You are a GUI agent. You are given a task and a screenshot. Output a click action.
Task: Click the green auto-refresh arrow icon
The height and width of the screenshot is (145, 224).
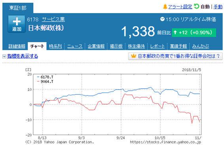point(197,6)
